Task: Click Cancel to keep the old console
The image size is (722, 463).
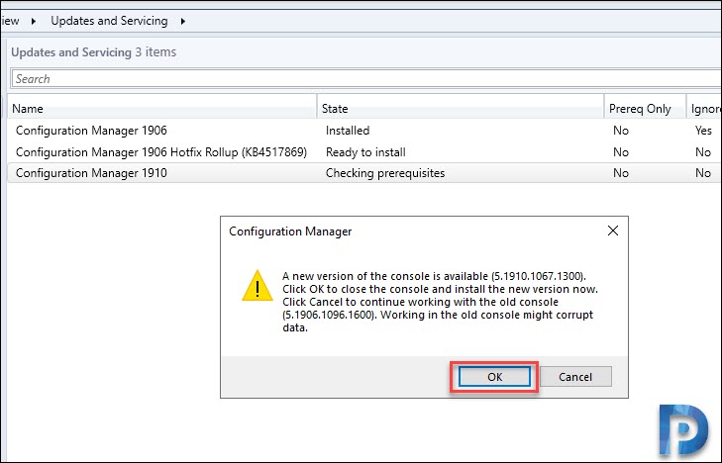Action: 575,377
